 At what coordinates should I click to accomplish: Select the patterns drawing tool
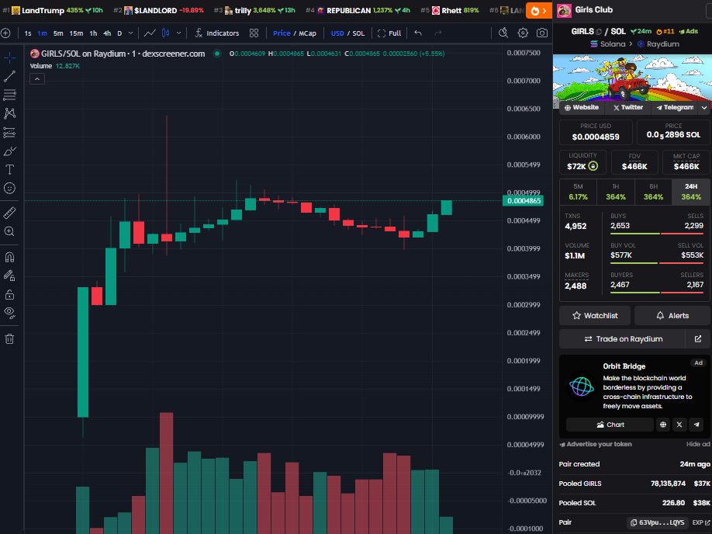coord(9,113)
